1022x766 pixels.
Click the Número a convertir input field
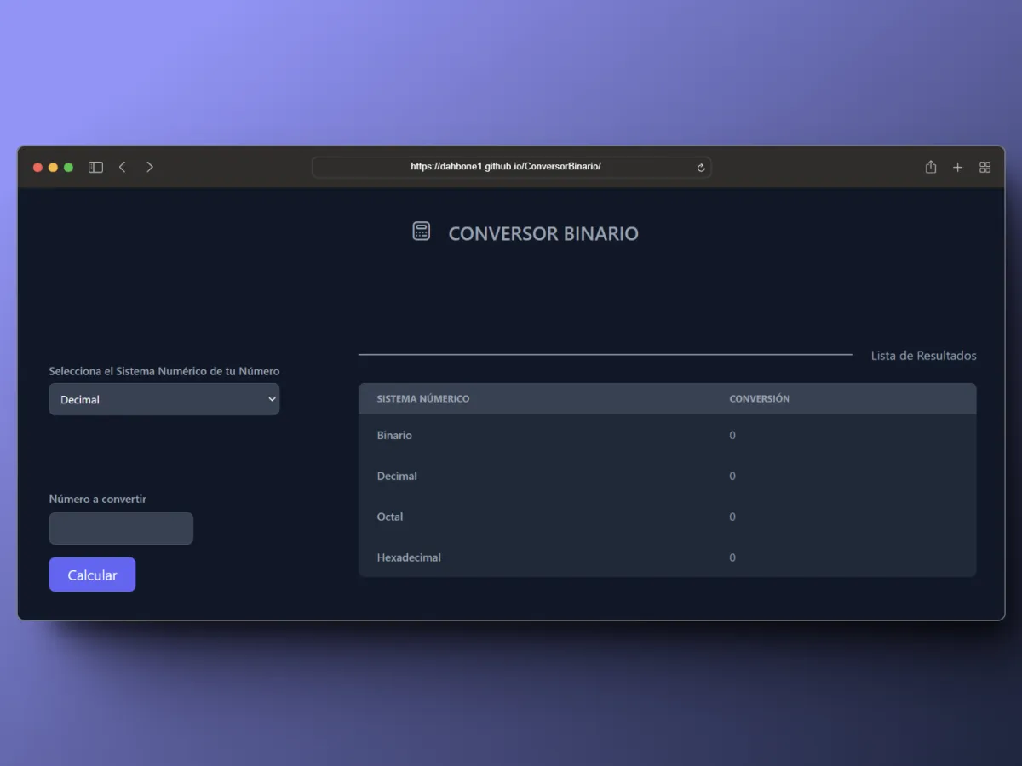click(121, 529)
